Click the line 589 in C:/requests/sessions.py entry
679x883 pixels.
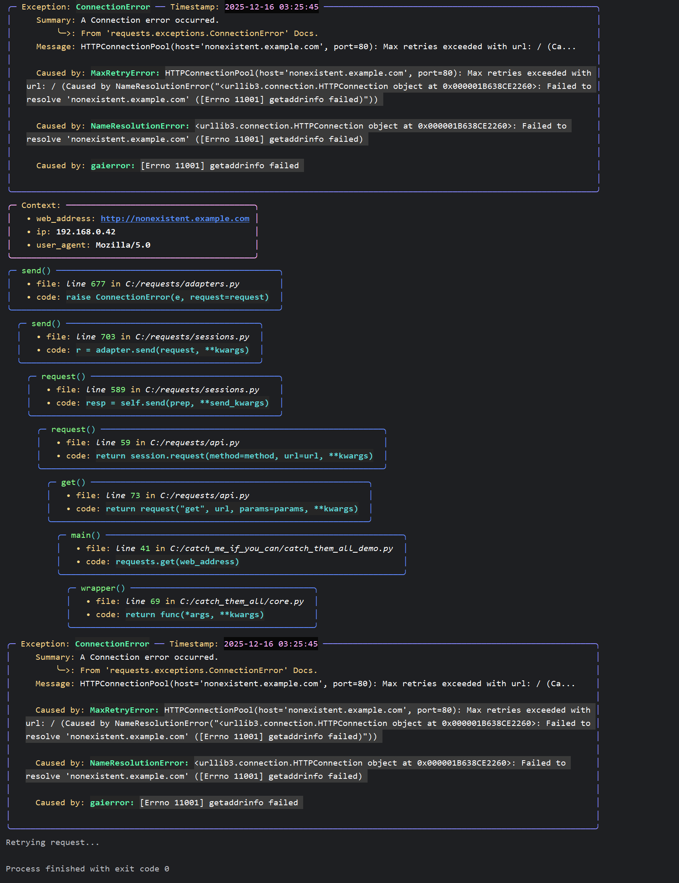coord(173,390)
